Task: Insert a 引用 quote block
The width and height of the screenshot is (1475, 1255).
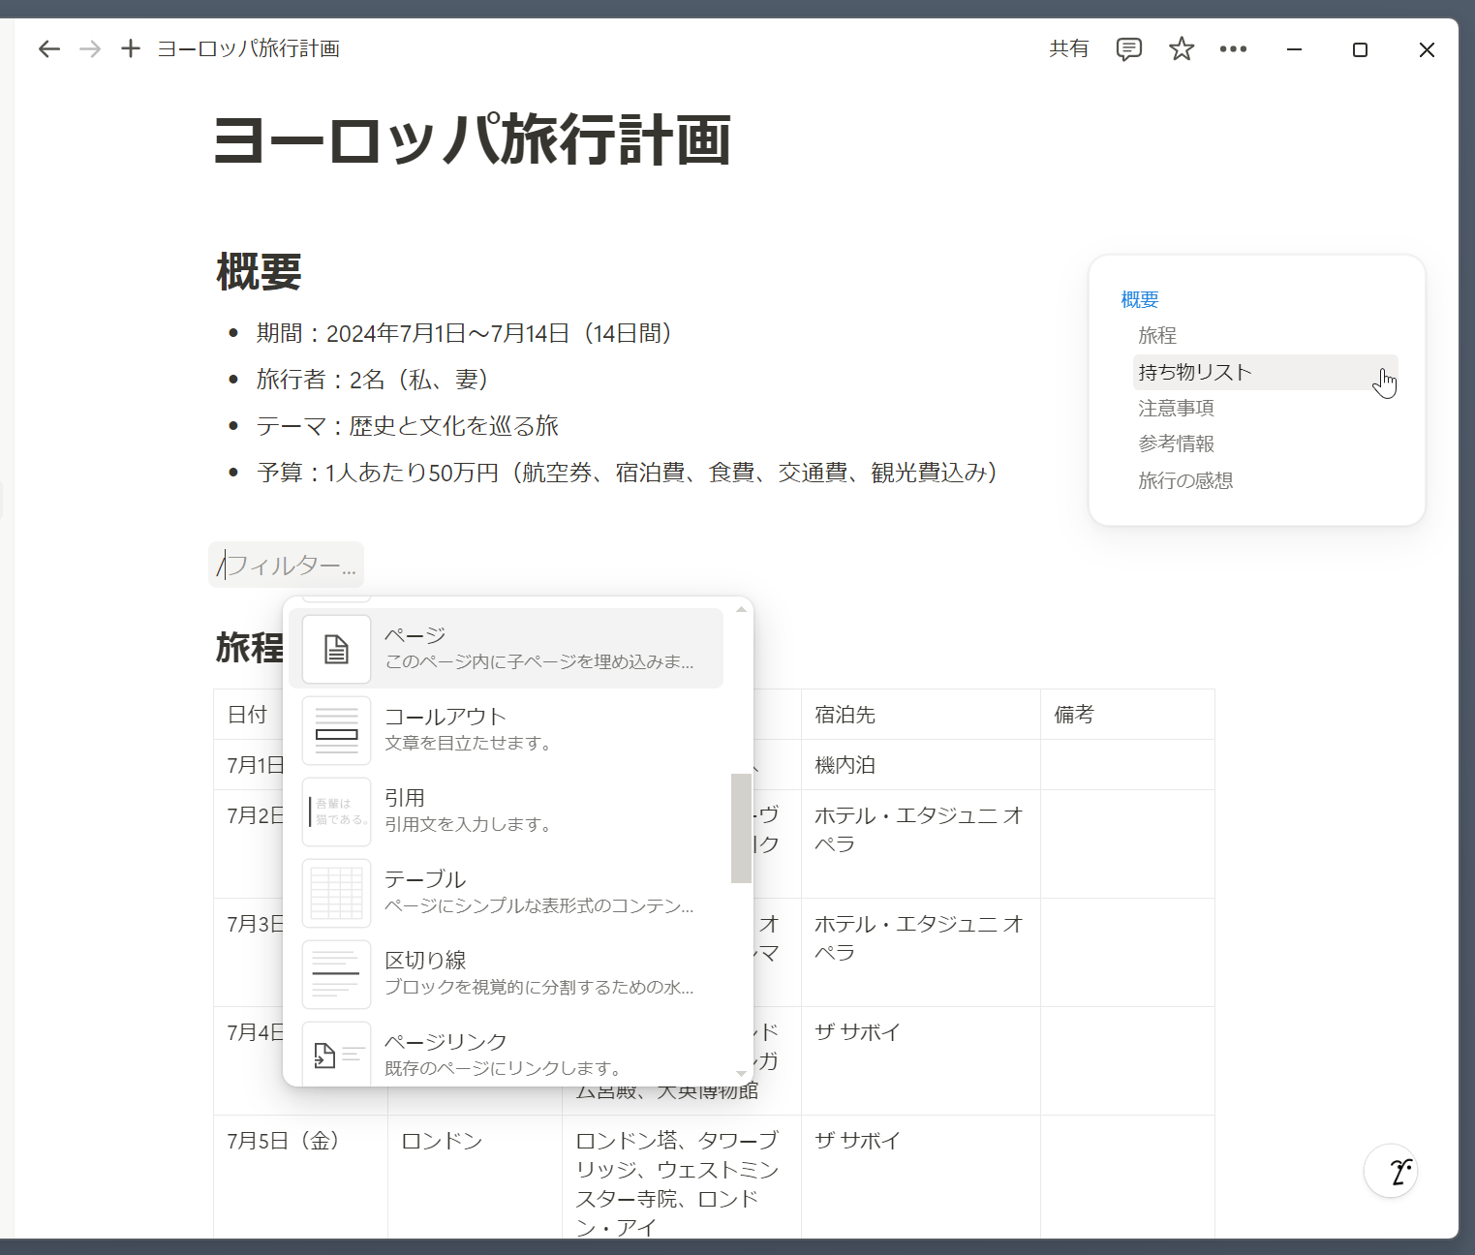Action: (x=506, y=811)
